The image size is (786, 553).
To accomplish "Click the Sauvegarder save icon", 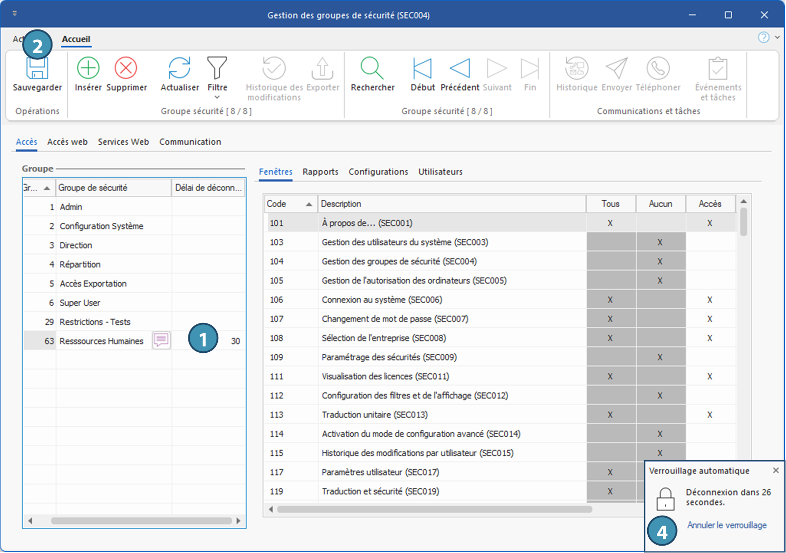I will click(37, 69).
